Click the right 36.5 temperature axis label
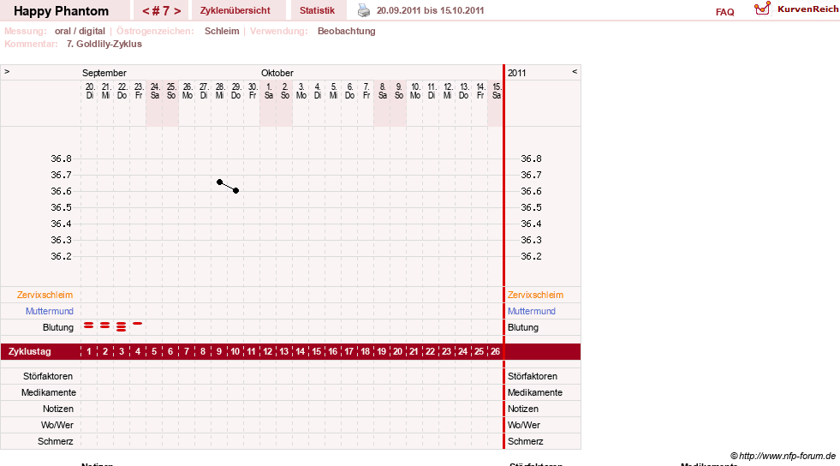 click(x=531, y=207)
